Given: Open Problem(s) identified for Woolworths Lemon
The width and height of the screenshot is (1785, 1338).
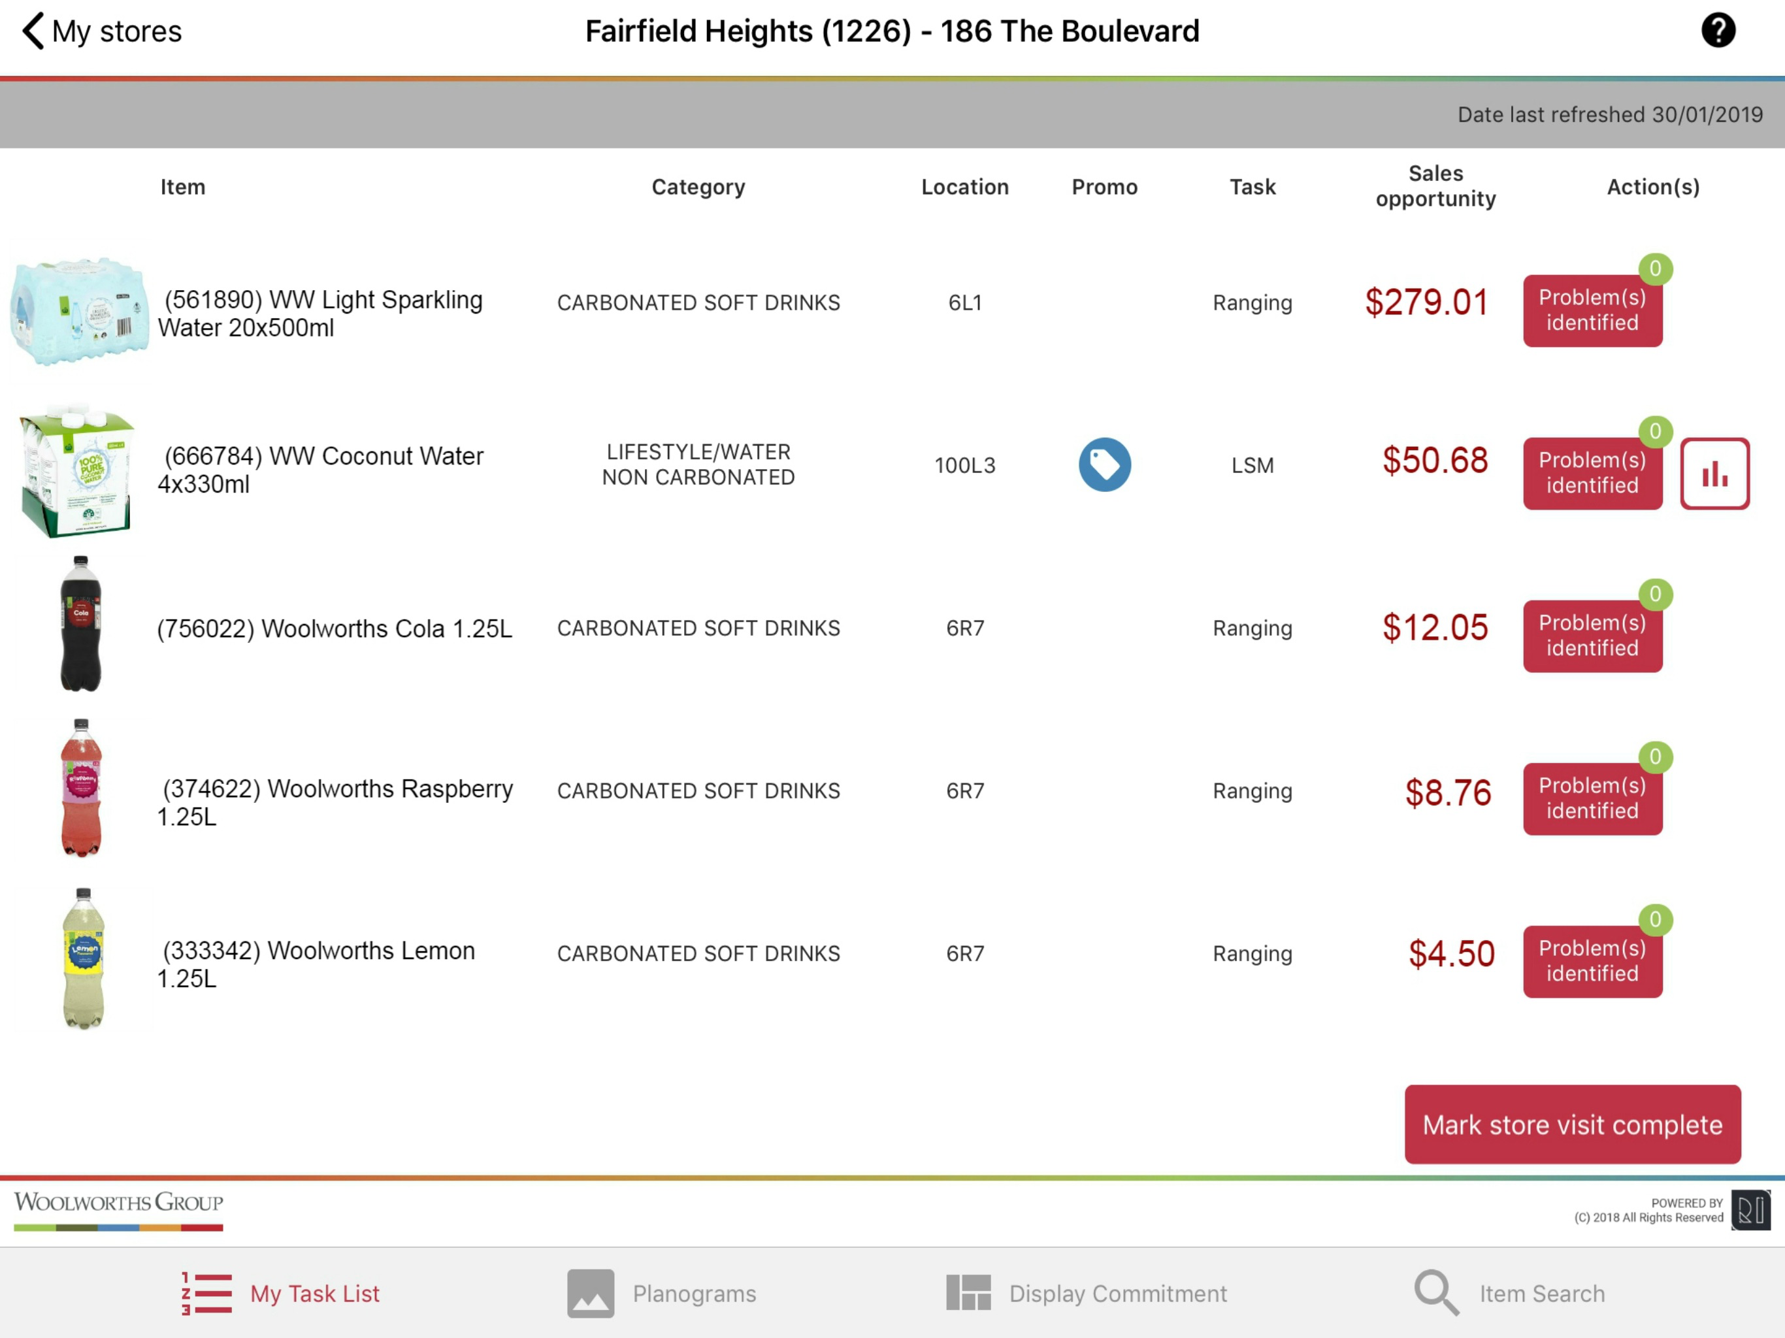Looking at the screenshot, I should click(x=1592, y=960).
